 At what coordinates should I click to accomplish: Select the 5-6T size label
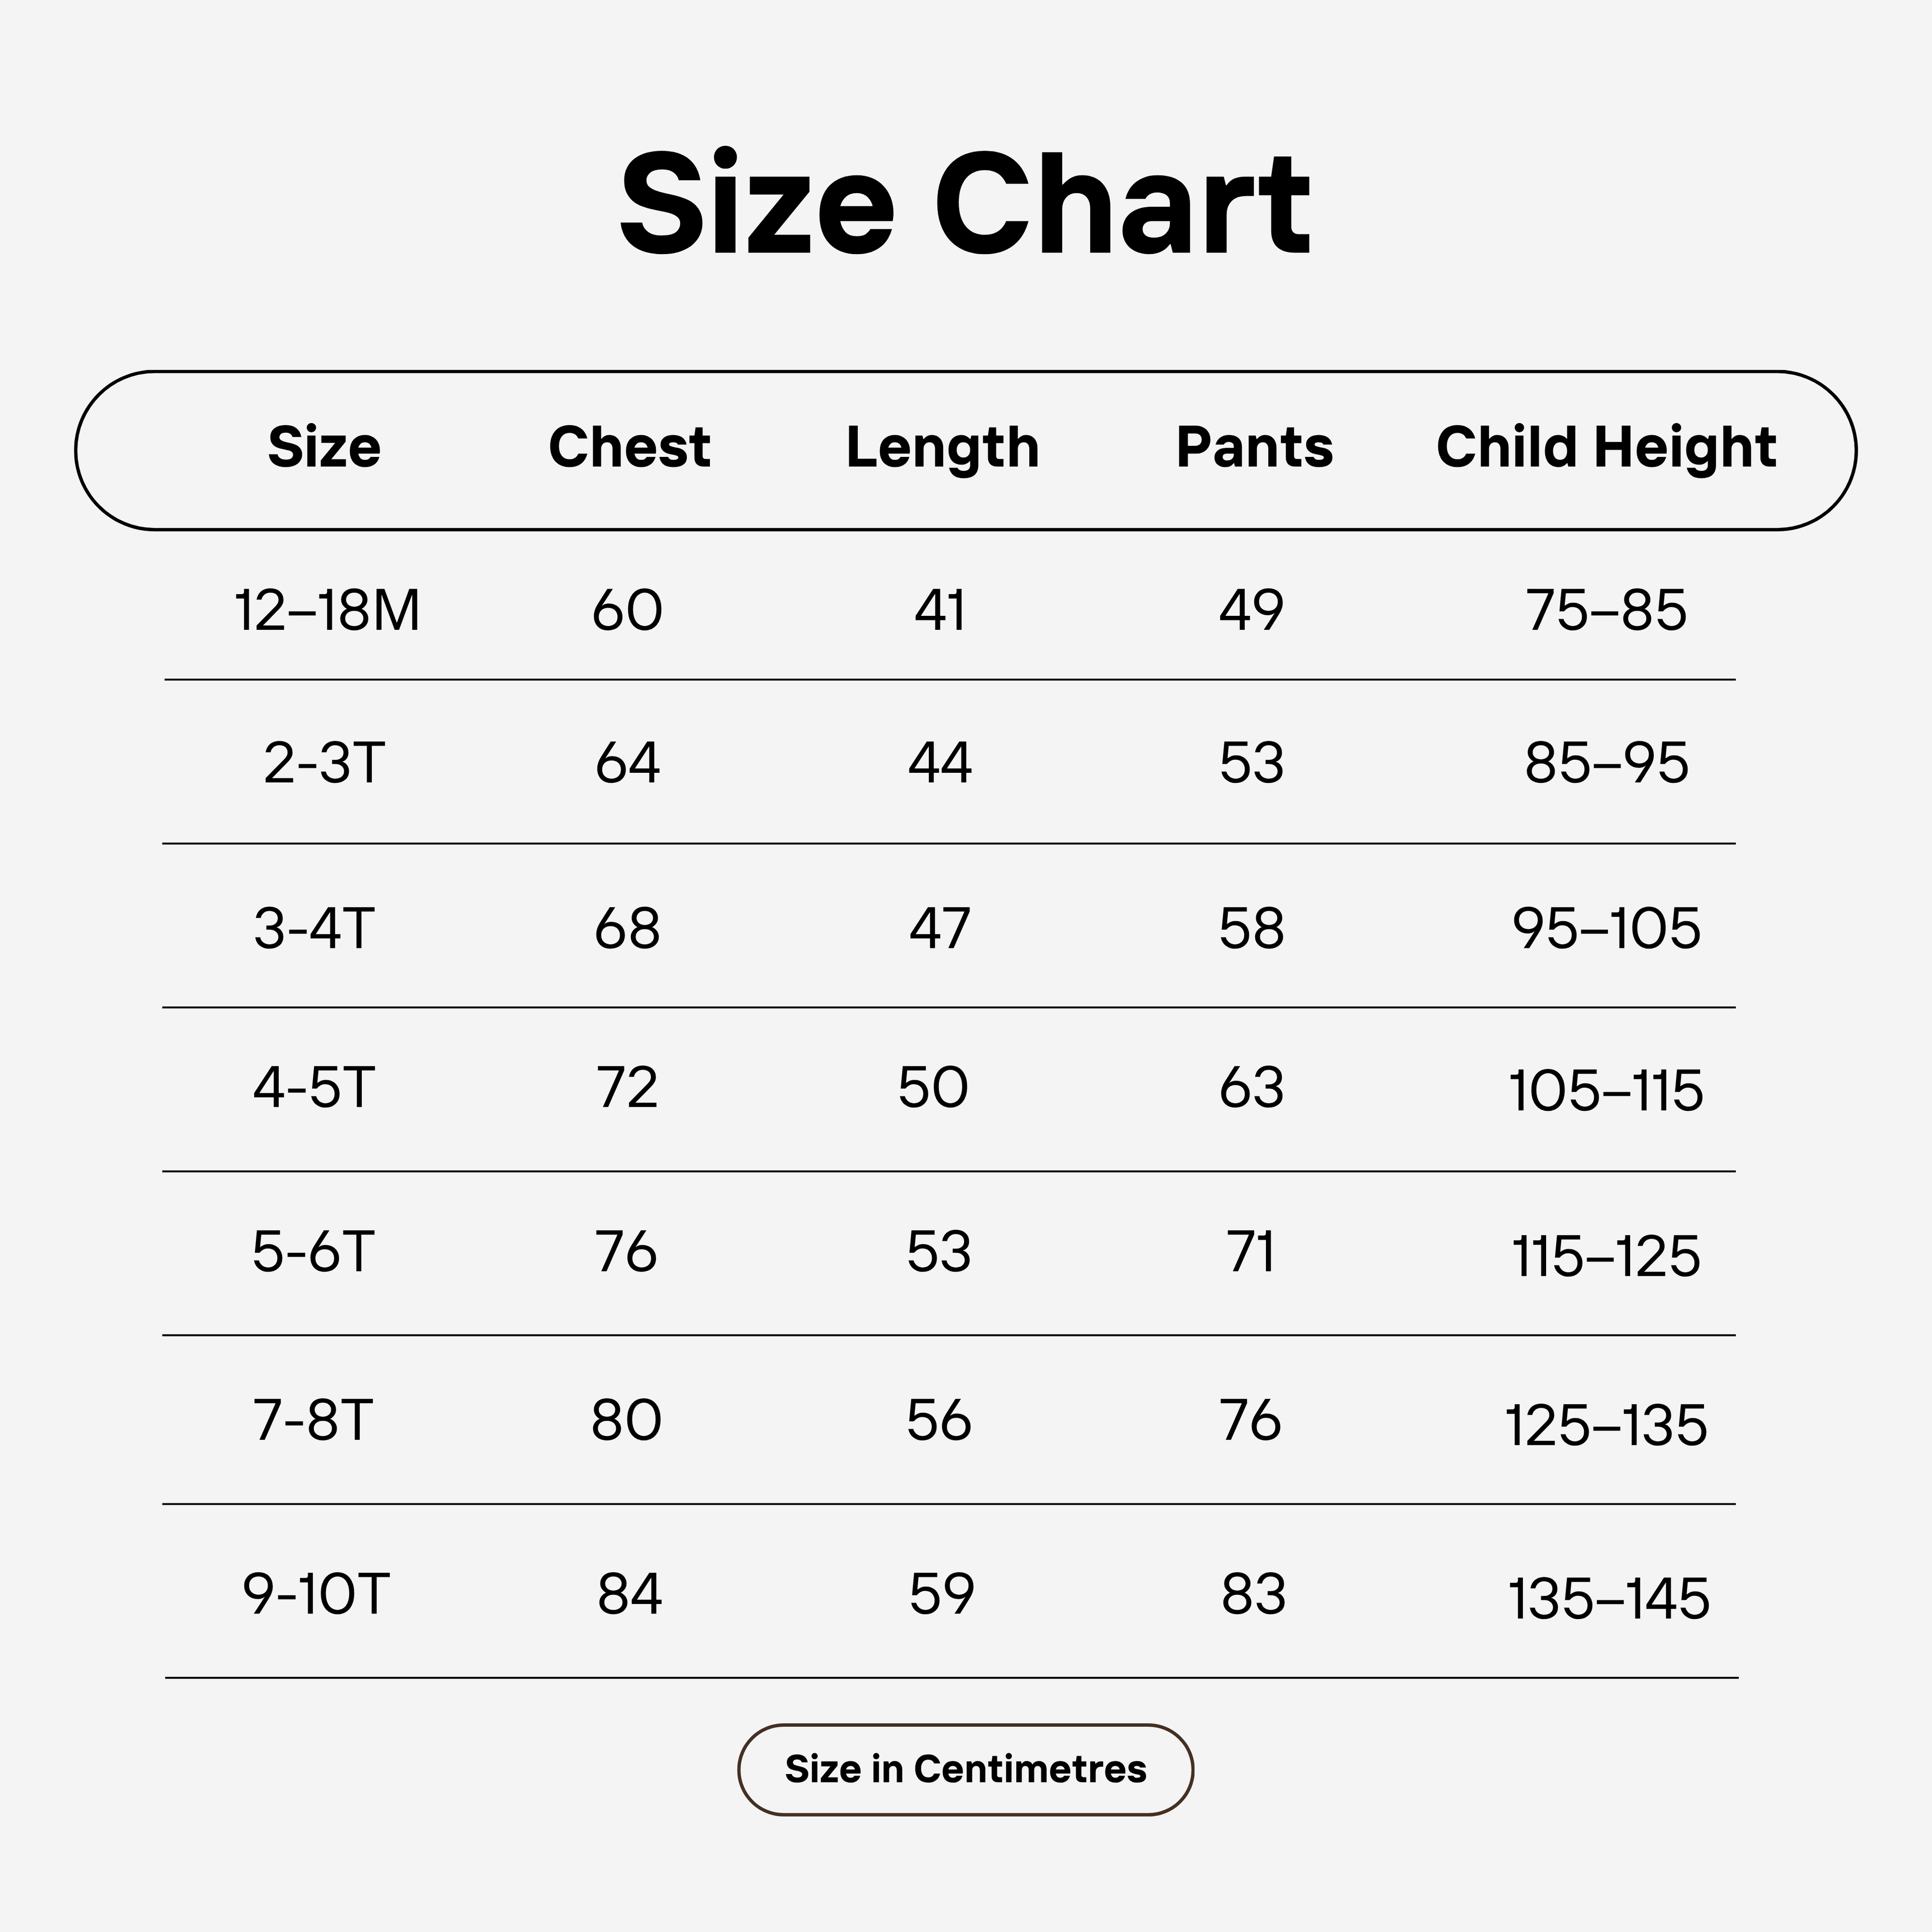tap(313, 1252)
